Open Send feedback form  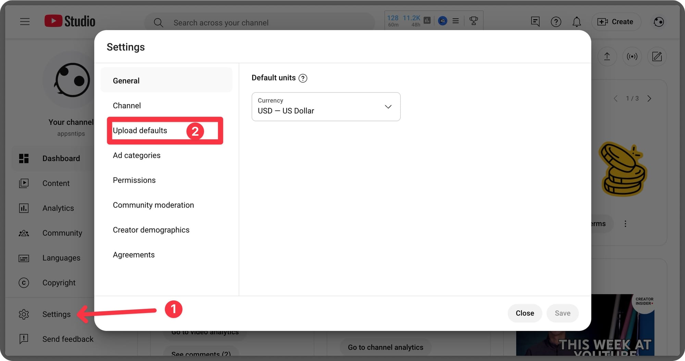coord(68,339)
